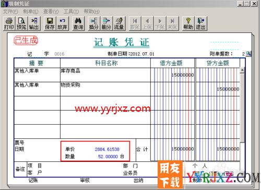Open help via 帮助 question icon
Screen dimensions: 261x190
(x=188, y=23)
